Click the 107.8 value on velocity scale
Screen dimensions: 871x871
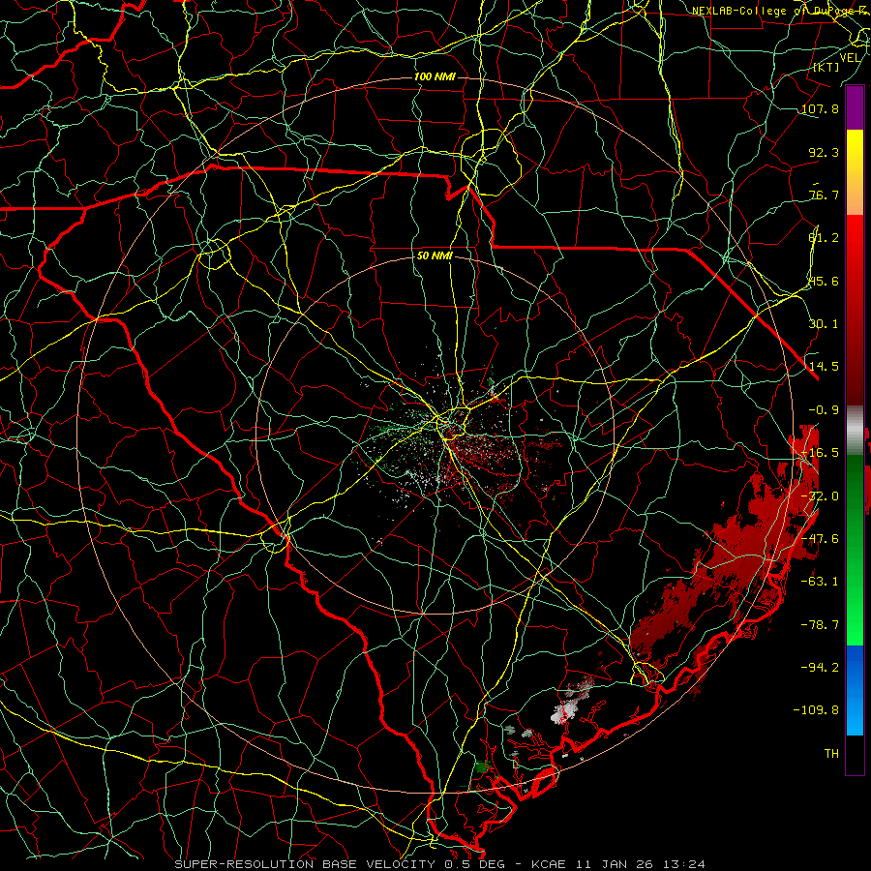[x=820, y=108]
